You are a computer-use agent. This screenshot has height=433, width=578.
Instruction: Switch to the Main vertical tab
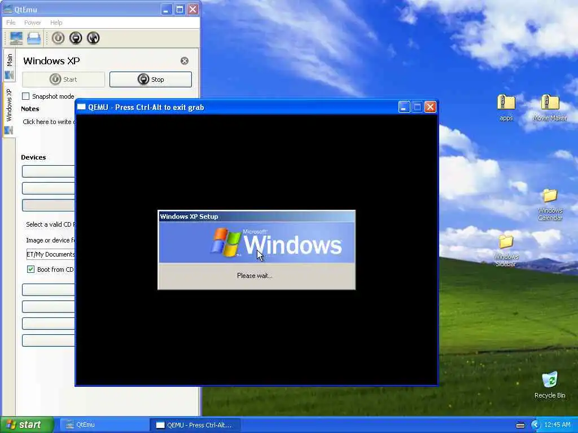9,67
